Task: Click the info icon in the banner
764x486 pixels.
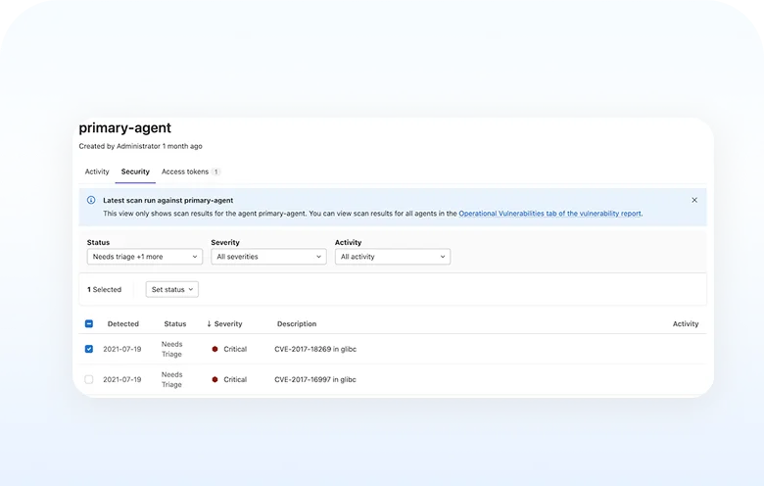Action: click(x=91, y=200)
